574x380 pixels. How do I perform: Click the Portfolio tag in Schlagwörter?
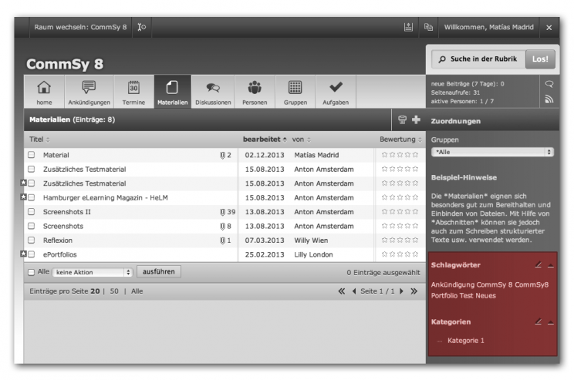coord(444,295)
